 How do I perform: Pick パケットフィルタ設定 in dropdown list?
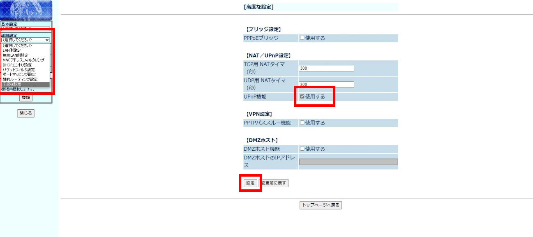pyautogui.click(x=18, y=70)
